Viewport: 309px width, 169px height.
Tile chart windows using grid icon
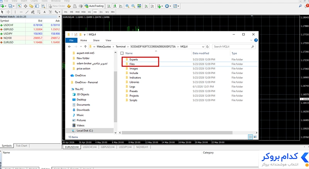point(139,6)
